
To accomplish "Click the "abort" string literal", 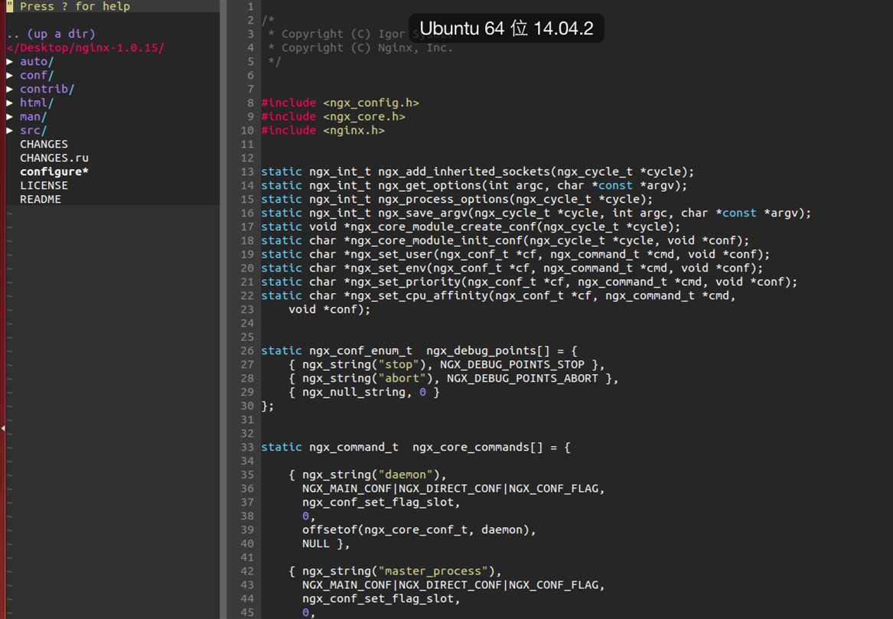I will tap(402, 378).
